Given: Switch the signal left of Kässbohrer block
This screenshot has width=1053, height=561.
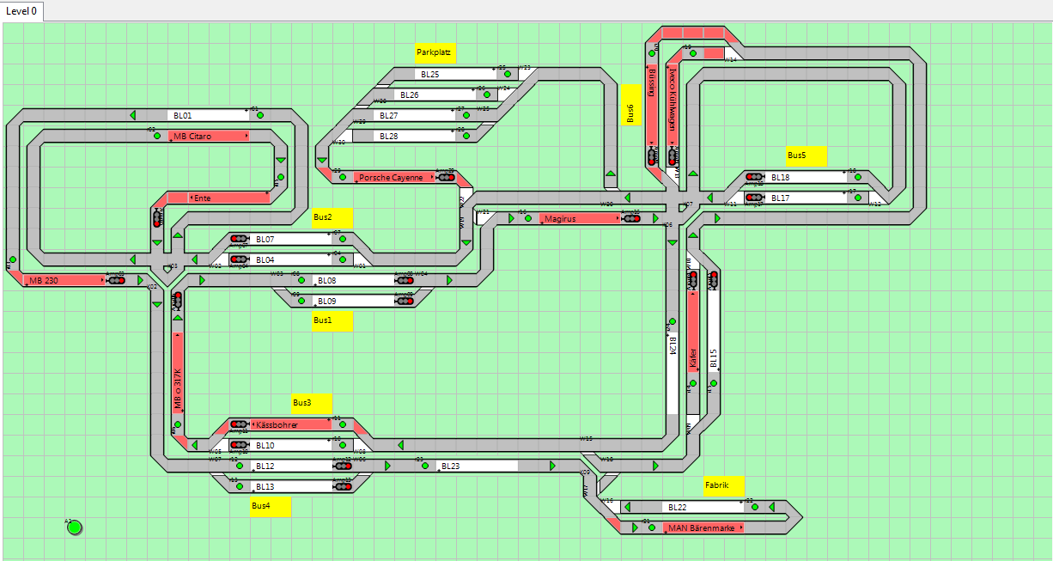Looking at the screenshot, I should pos(239,424).
